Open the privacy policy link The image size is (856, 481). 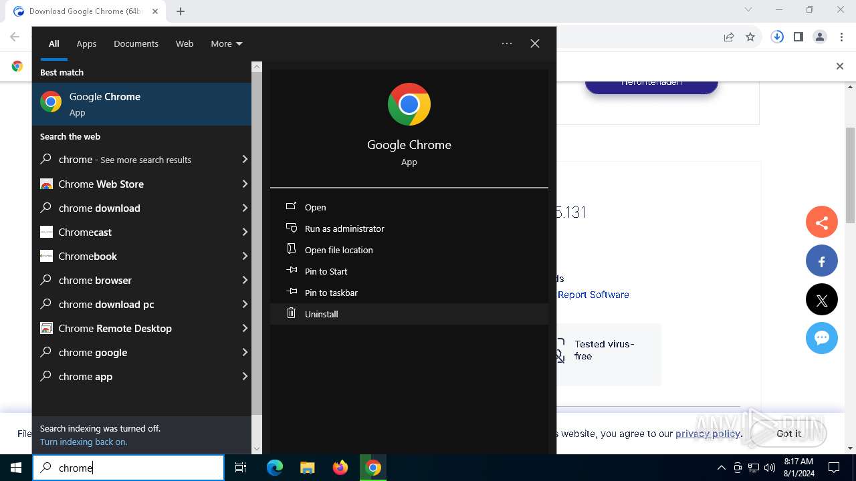pos(708,434)
